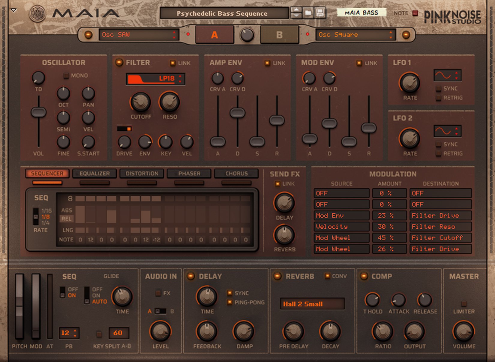Select REL mode in the sequencer
The image size is (495, 362).
[x=66, y=219]
